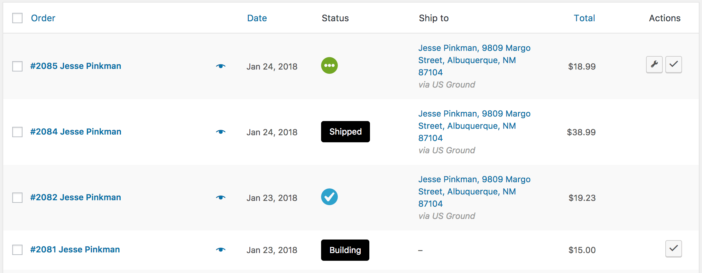Click the Building status badge on #2081
702x273 pixels.
click(x=345, y=250)
